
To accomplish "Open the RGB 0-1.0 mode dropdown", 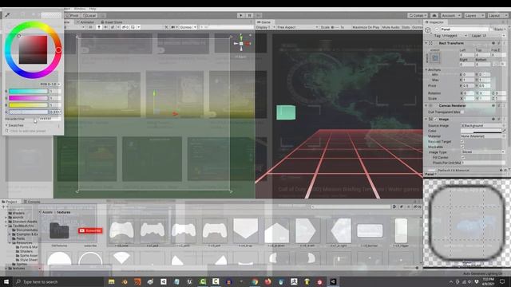I will 50,85.
